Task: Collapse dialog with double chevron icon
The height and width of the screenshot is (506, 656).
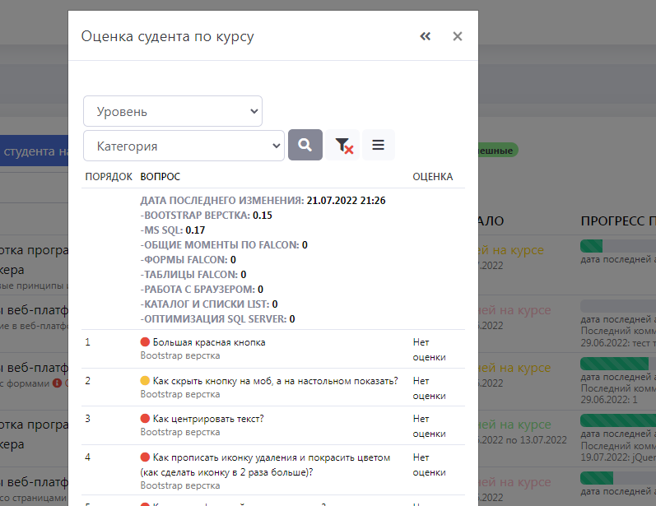Action: point(425,36)
